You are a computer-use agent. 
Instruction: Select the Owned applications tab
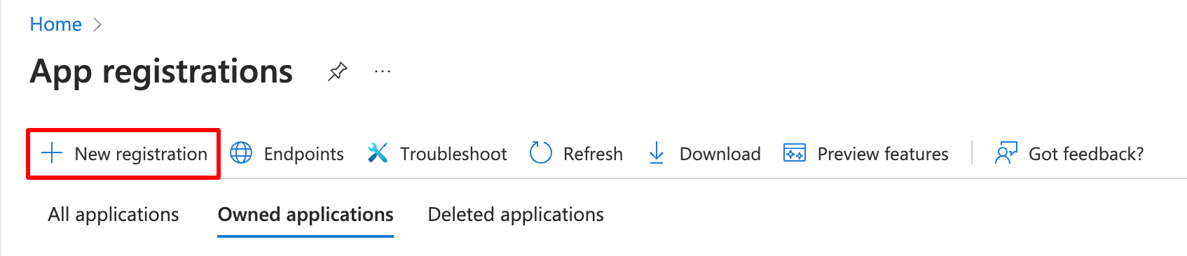[x=306, y=215]
